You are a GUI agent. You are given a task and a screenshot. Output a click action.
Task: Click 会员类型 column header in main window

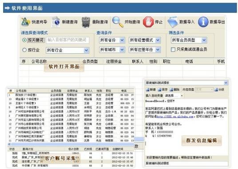90,61
